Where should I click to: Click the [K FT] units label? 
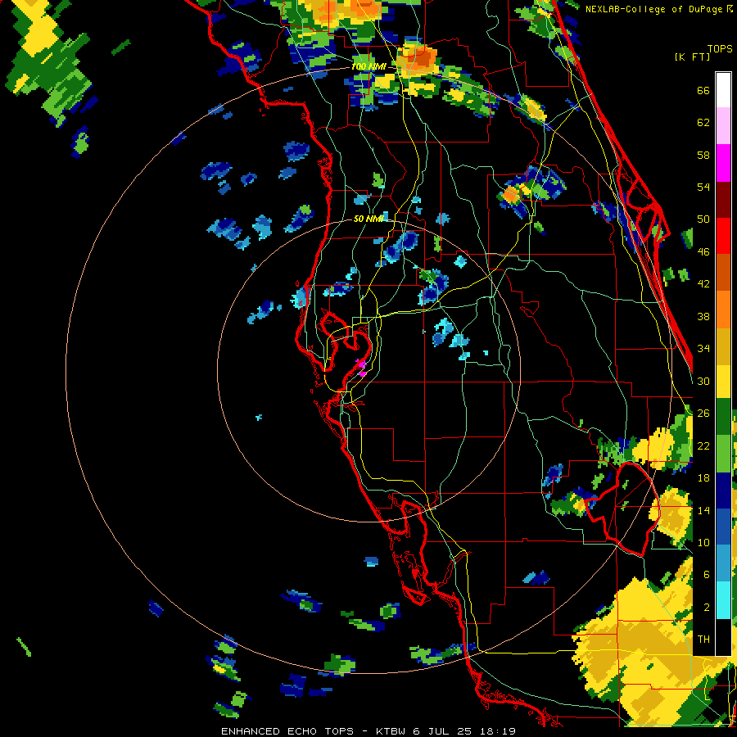[x=692, y=57]
